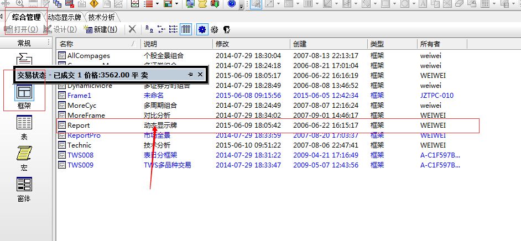Click the 新建(N) button
521x241 pixels.
pyautogui.click(x=101, y=29)
